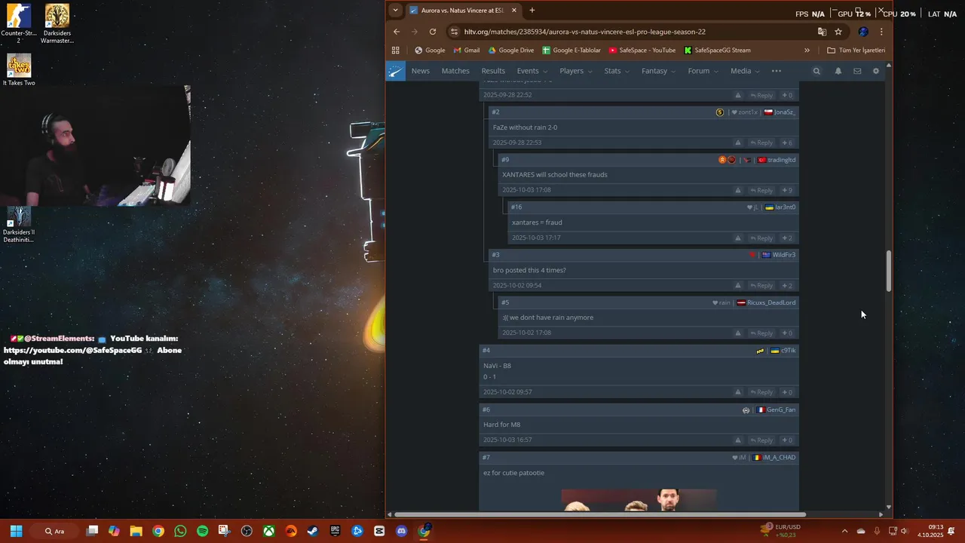The image size is (965, 543).
Task: Report comment #6 using the triangle icon
Action: (738, 440)
